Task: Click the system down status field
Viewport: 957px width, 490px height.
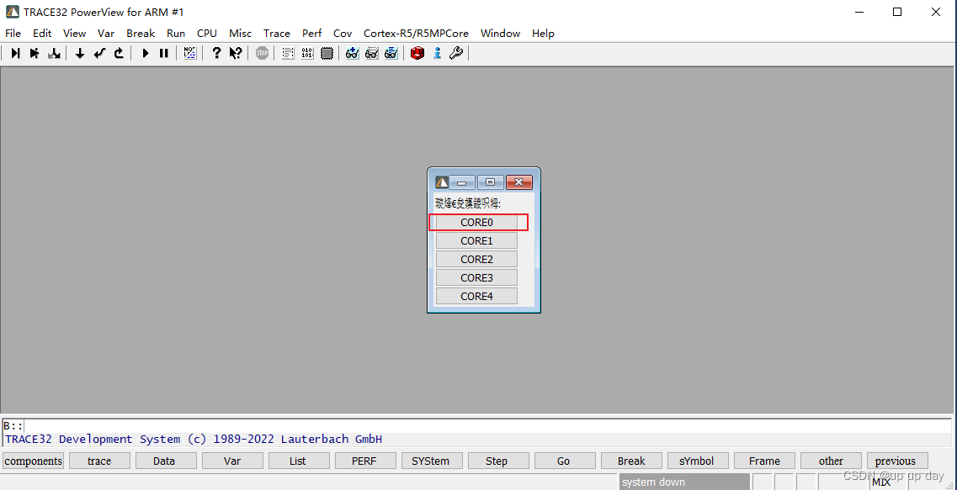Action: coord(684,482)
